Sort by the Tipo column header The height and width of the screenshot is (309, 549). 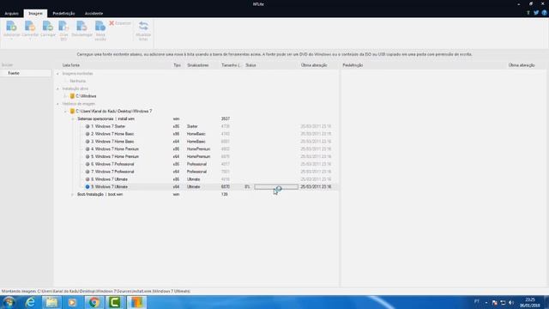(x=178, y=65)
